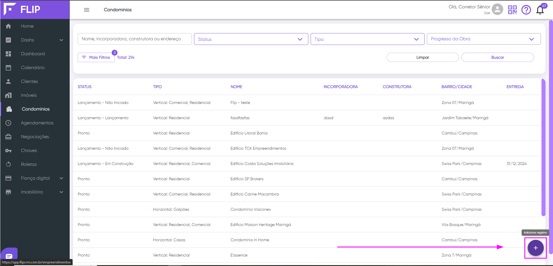Click the page vertical scrollbar on far right
This screenshot has width=553, height=266.
point(551,137)
